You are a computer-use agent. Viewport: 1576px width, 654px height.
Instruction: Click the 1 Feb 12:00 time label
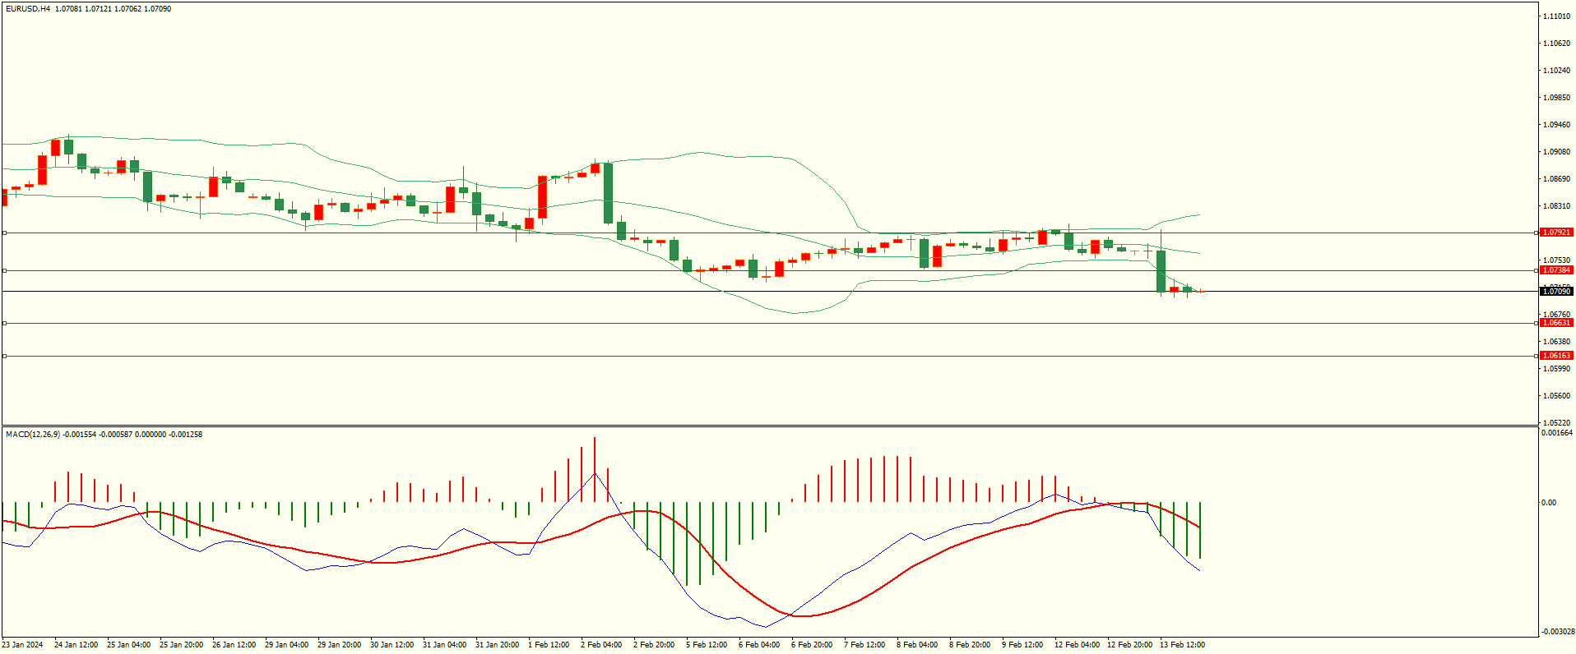(x=549, y=645)
